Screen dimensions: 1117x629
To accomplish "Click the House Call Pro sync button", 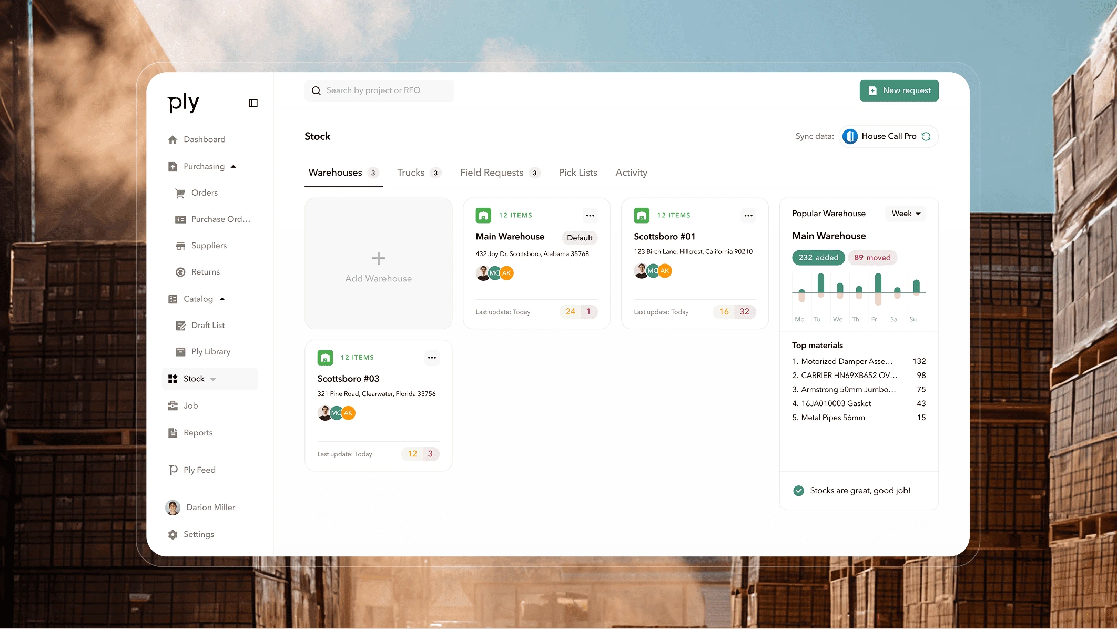I will pos(889,136).
